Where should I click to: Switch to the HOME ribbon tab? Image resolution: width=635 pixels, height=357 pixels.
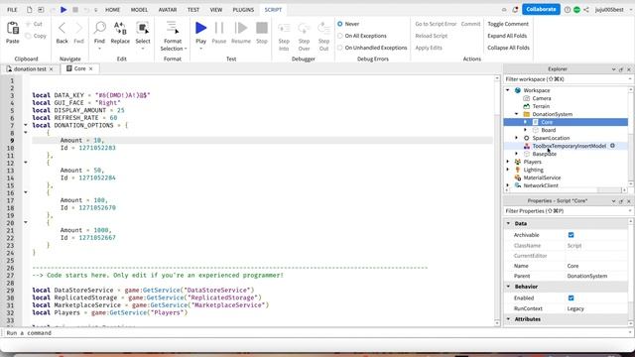(112, 9)
